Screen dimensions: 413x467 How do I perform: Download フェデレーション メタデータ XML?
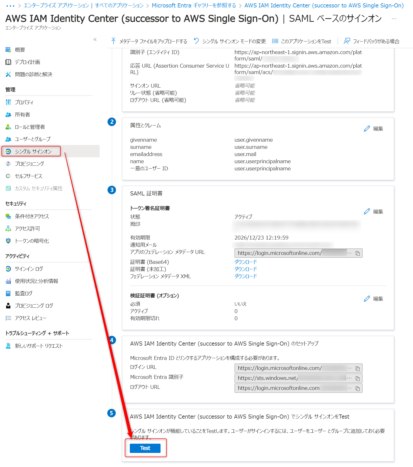pos(246,276)
